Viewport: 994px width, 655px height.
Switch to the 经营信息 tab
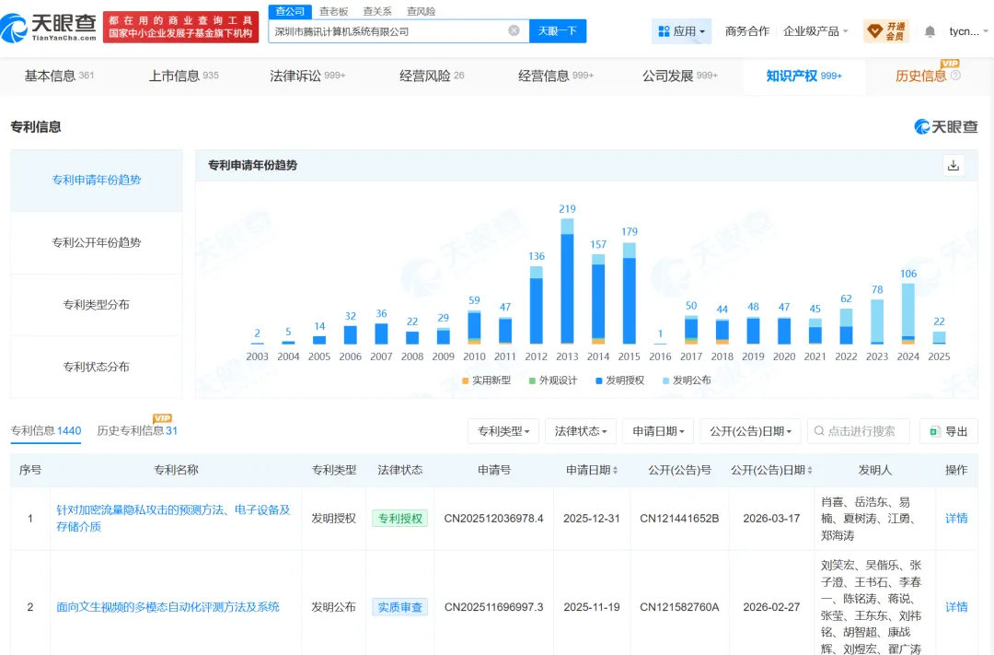coord(556,76)
